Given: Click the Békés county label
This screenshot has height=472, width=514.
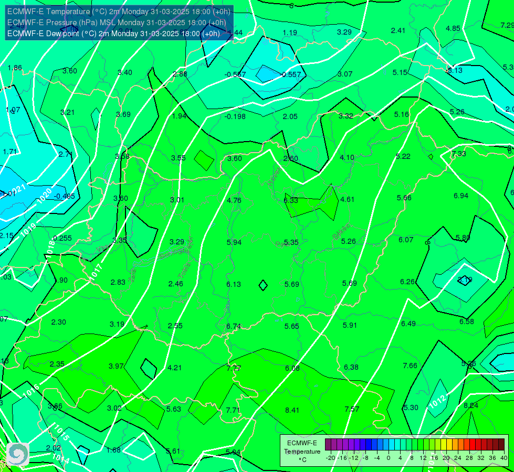Looking at the screenshot, I should (x=341, y=232).
